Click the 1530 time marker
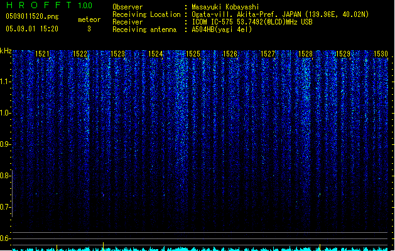Screen dimensions: 395x251 coord(381,54)
